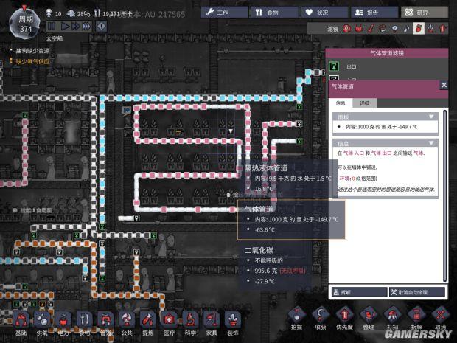The width and height of the screenshot is (457, 343).
Task: Collapse the 信息 section arrow in panel
Action: pyautogui.click(x=431, y=143)
